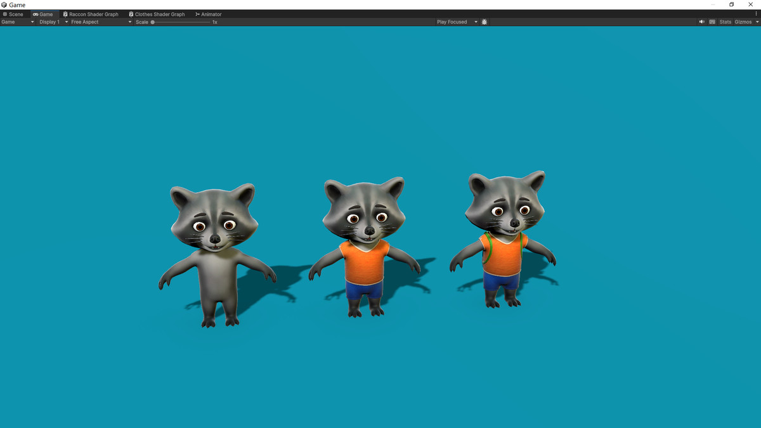Click the Animator tab's icon

tap(198, 14)
